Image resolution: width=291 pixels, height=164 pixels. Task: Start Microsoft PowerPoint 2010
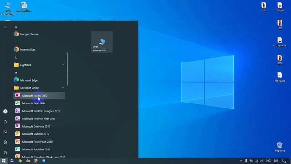pos(39,142)
